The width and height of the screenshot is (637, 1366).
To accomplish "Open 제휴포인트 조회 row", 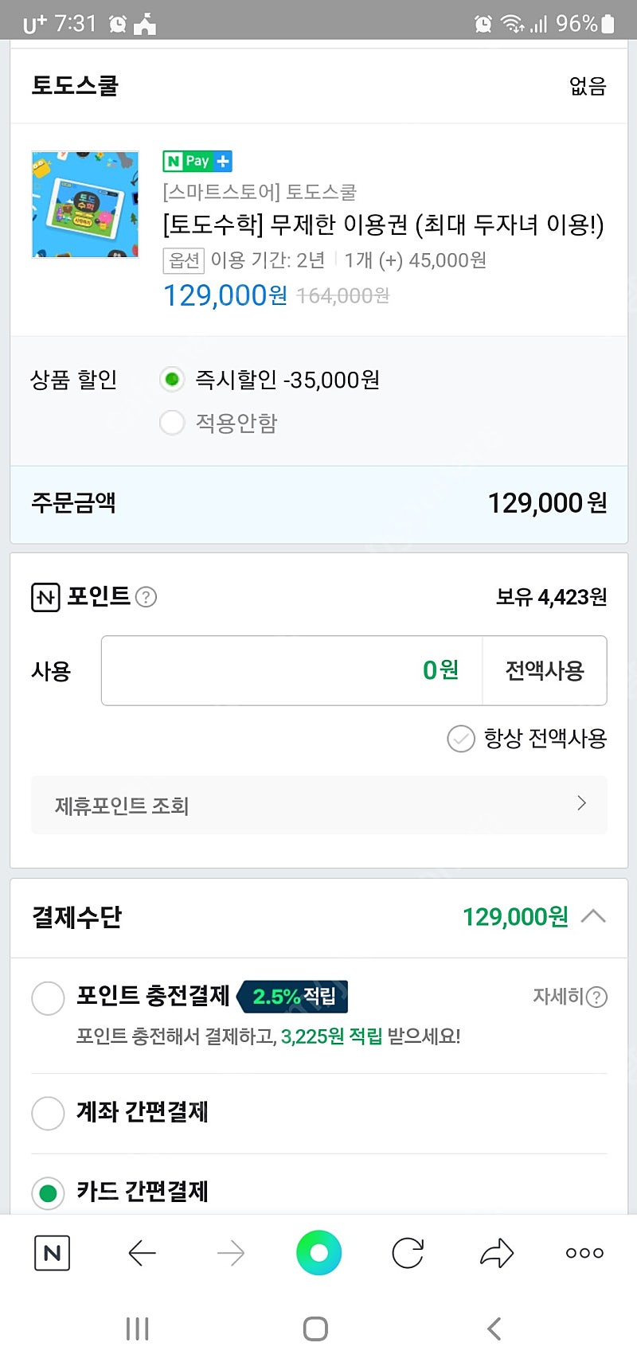I will click(318, 806).
